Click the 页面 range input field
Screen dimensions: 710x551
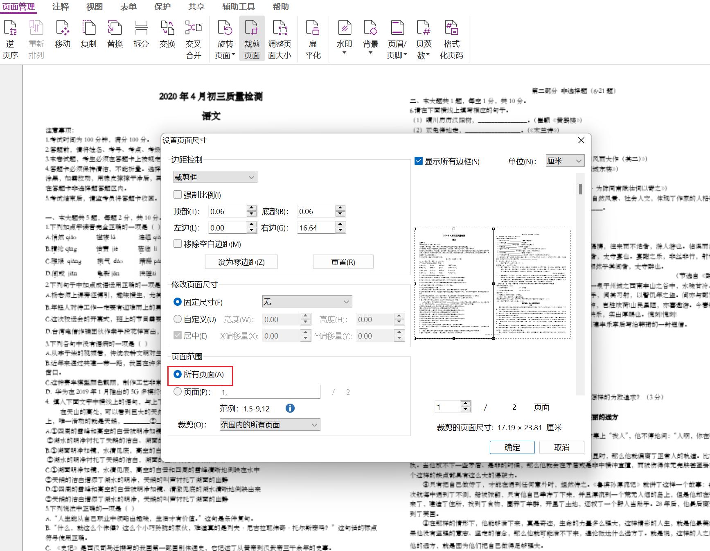click(x=270, y=392)
